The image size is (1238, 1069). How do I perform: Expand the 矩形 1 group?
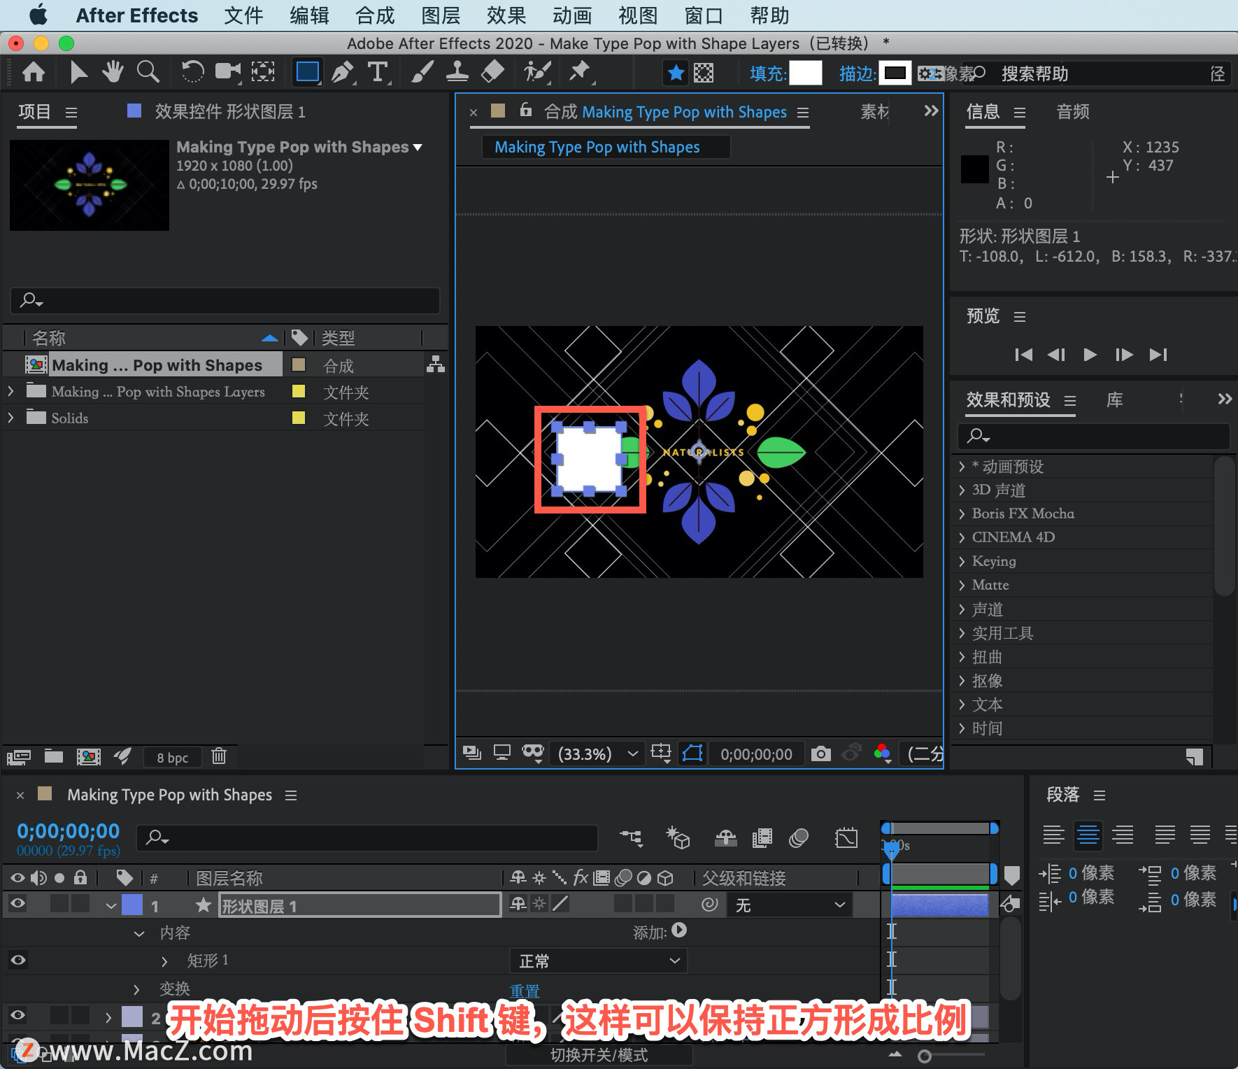pos(164,961)
